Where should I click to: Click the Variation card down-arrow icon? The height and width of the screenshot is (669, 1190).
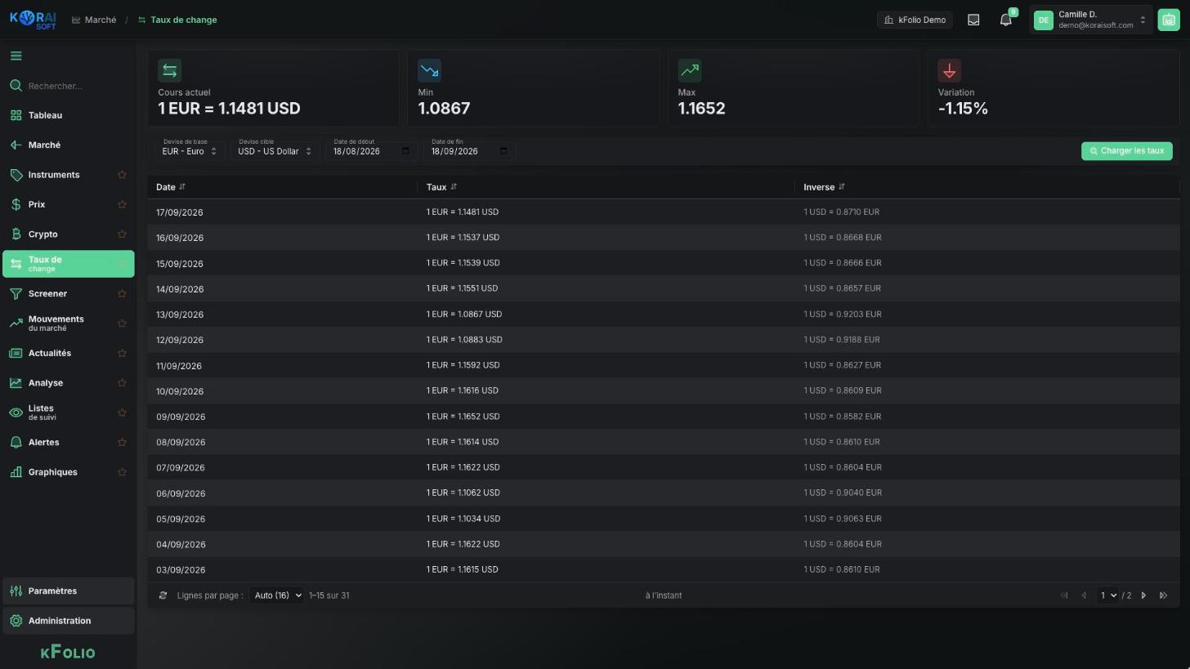pos(949,71)
